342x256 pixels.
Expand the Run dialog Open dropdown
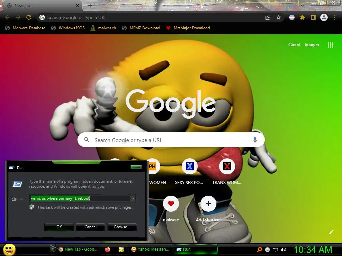(133, 199)
